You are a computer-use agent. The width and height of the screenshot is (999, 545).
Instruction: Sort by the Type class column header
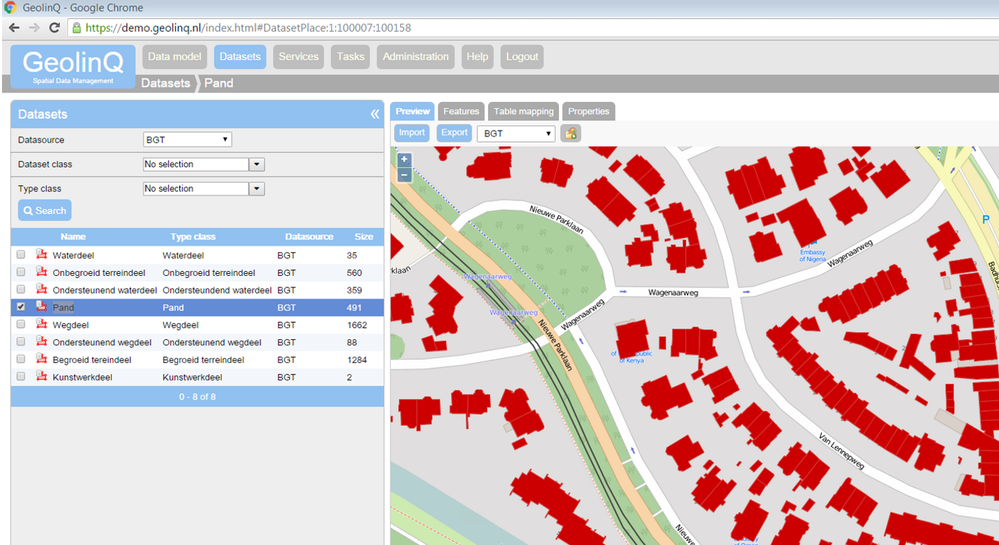click(x=192, y=237)
